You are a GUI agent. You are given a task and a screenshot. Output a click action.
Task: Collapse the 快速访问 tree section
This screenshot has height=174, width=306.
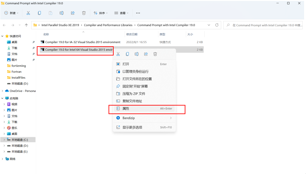coord(2,36)
